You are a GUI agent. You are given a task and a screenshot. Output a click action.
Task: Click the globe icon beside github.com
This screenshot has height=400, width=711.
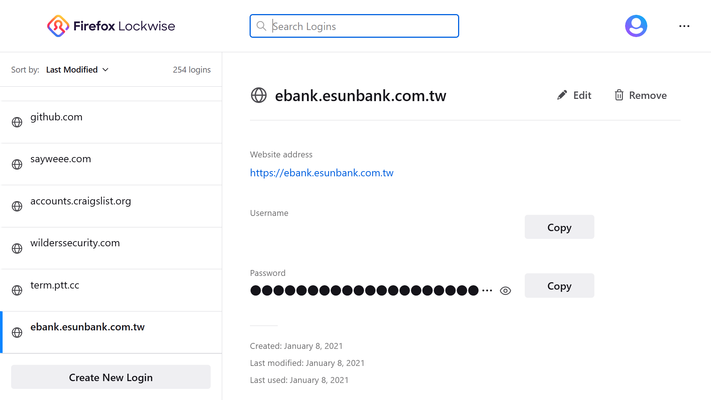coord(17,122)
